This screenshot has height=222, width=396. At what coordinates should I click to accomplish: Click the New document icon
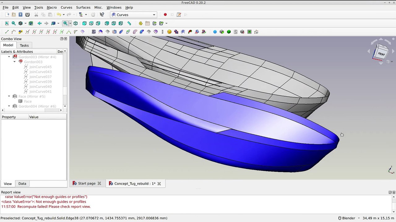7,14
